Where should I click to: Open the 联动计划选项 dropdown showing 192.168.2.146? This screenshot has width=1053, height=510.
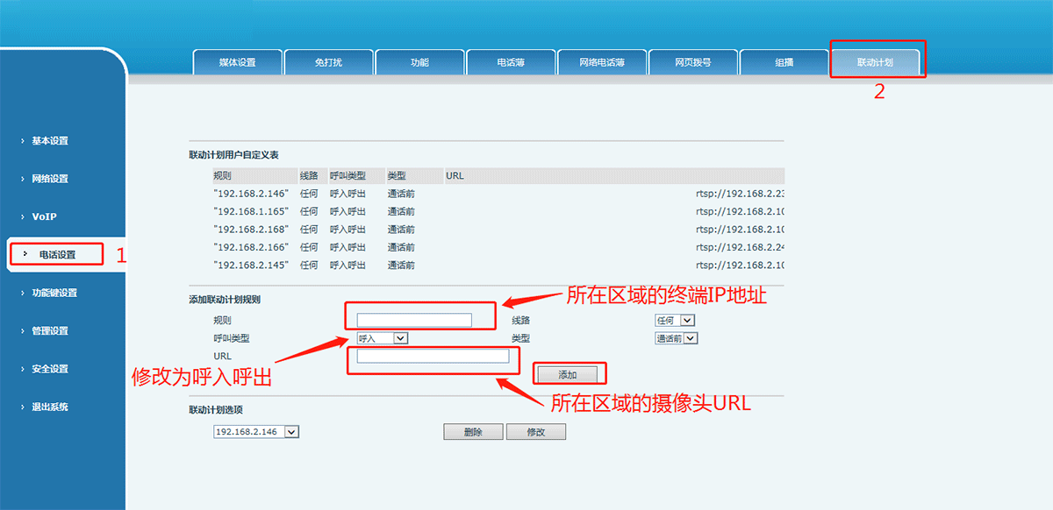254,431
